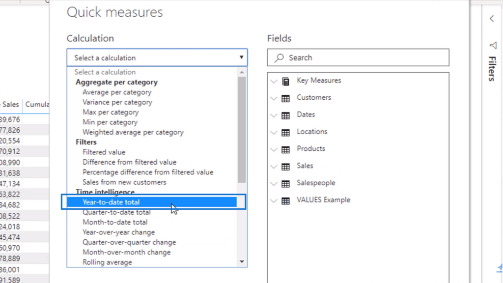
Task: Click the Salespeople table icon
Action: 285,184
